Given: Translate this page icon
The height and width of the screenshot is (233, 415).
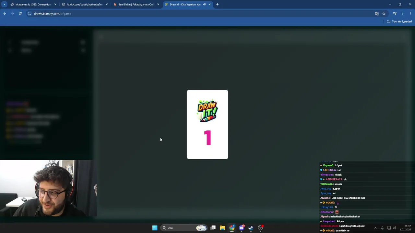Looking at the screenshot, I should coord(377,14).
